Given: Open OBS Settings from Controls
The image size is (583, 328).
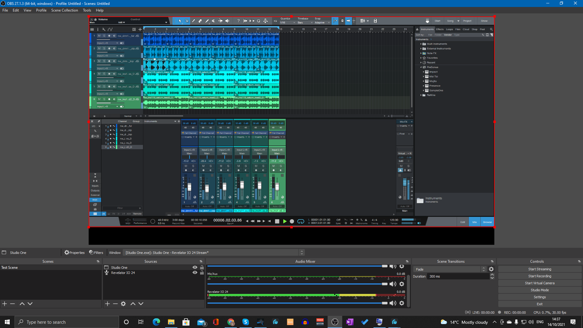Looking at the screenshot, I should pos(540,297).
